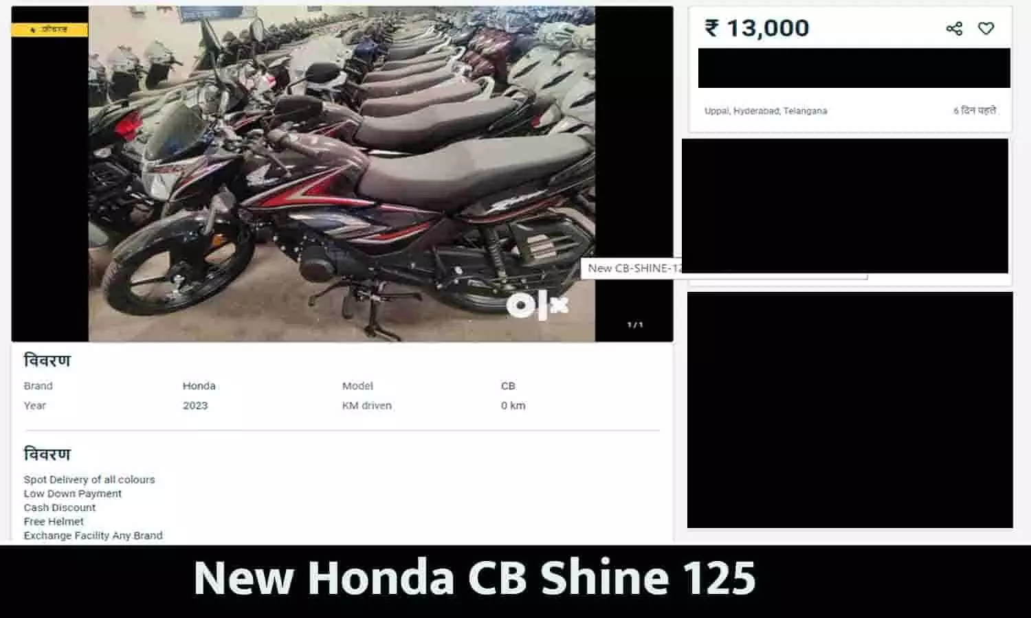Click 'Spot Delivery of all colours' line
The height and width of the screenshot is (618, 1031).
89,479
